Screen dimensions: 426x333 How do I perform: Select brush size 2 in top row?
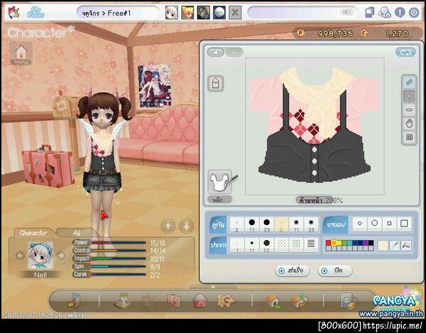pos(237,224)
